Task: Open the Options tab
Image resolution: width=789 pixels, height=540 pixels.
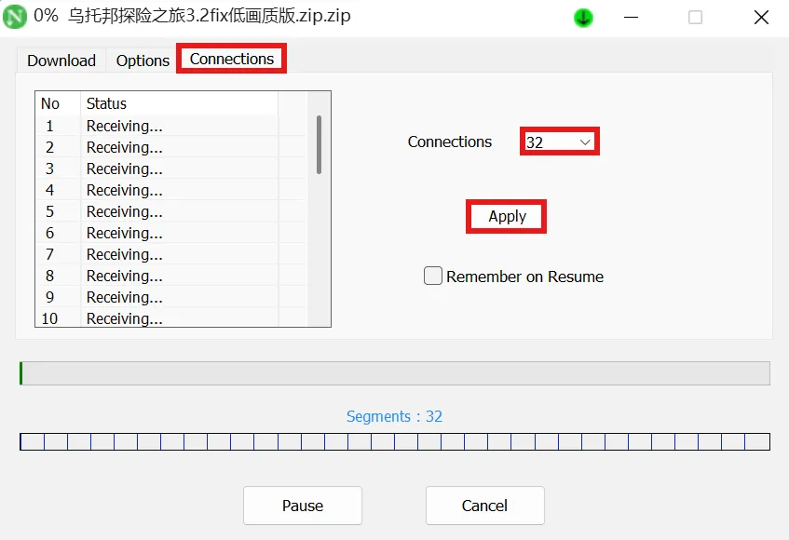Action: pyautogui.click(x=143, y=61)
